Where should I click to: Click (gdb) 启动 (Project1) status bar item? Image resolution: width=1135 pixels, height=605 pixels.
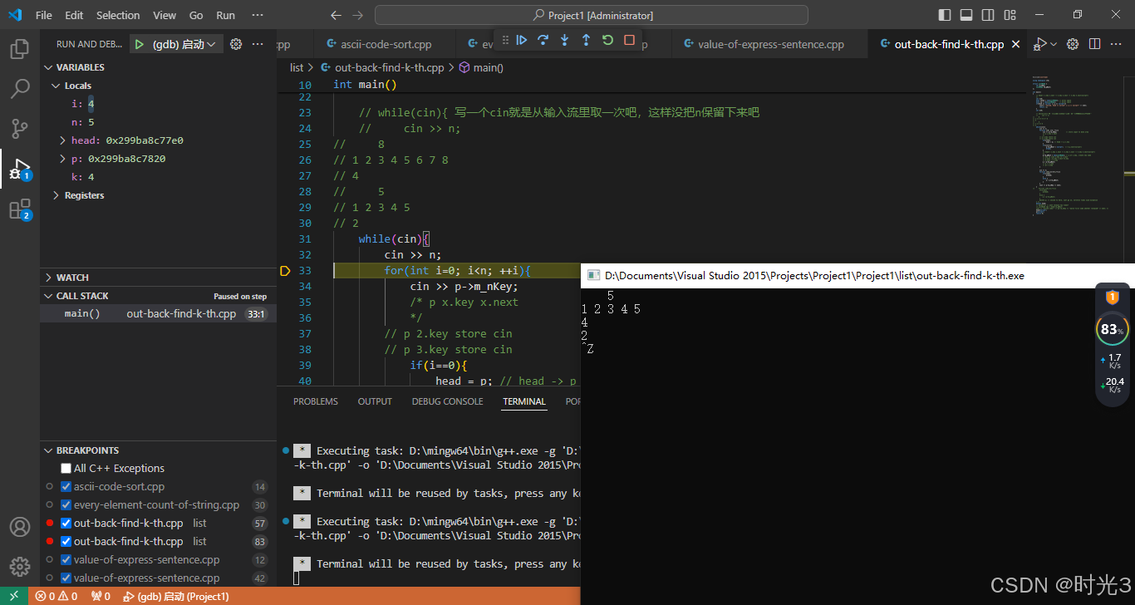click(x=176, y=596)
